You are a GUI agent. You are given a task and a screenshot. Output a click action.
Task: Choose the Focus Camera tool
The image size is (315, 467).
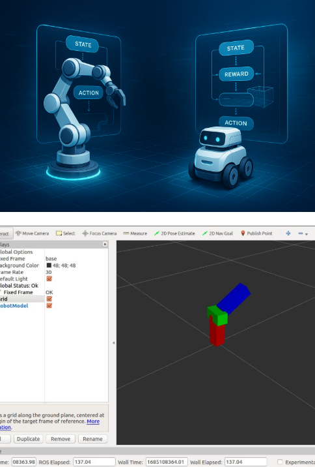pos(100,233)
